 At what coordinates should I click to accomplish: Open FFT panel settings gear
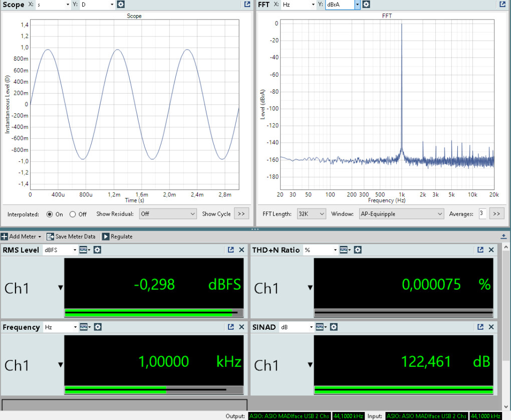coord(366,4)
